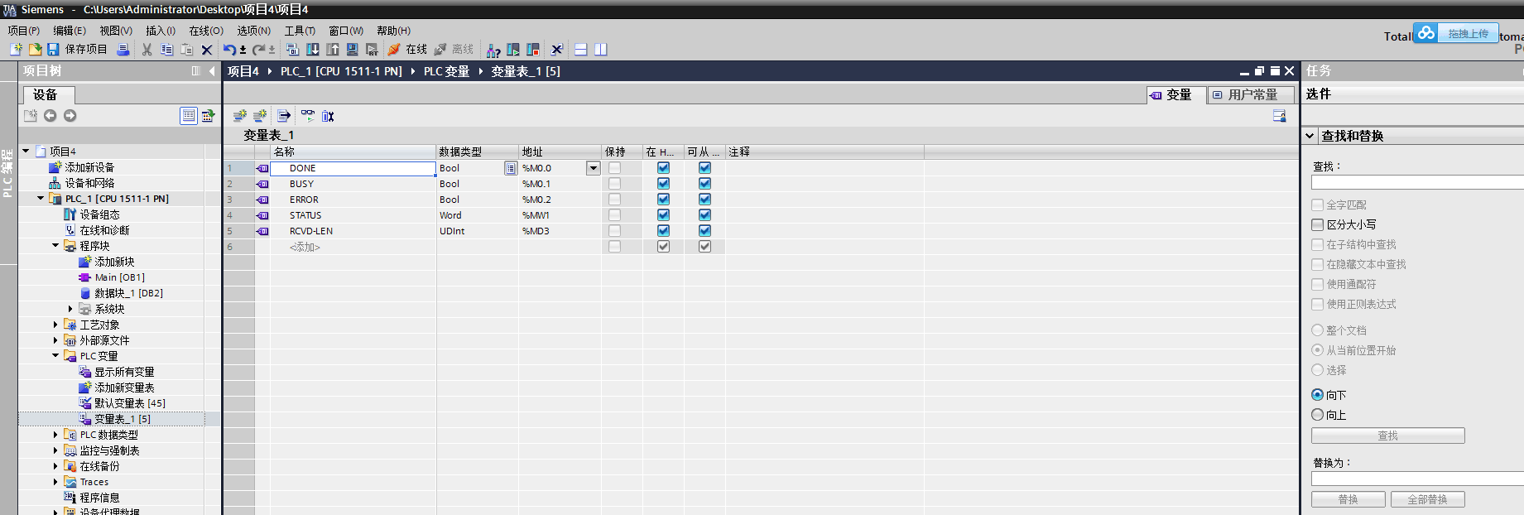Open the 工具(T) menu
This screenshot has width=1524, height=515.
[x=300, y=31]
